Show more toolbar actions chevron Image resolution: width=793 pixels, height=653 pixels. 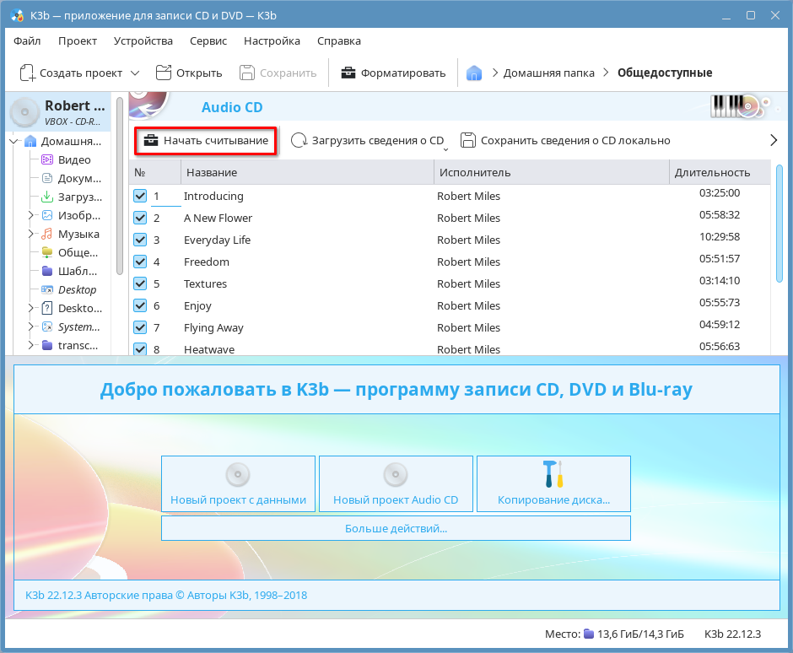click(773, 141)
